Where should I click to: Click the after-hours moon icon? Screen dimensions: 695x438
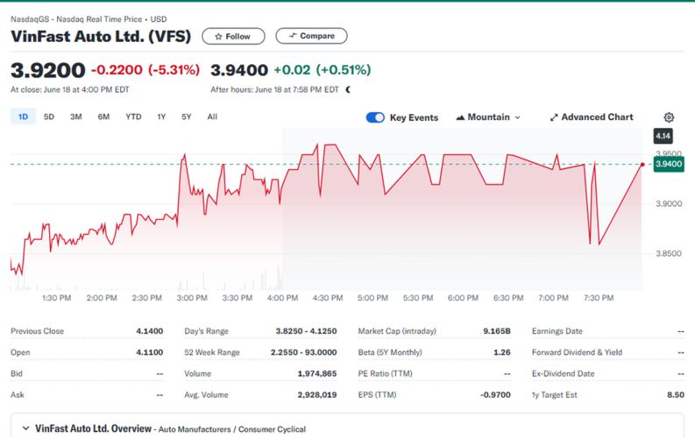click(x=349, y=89)
